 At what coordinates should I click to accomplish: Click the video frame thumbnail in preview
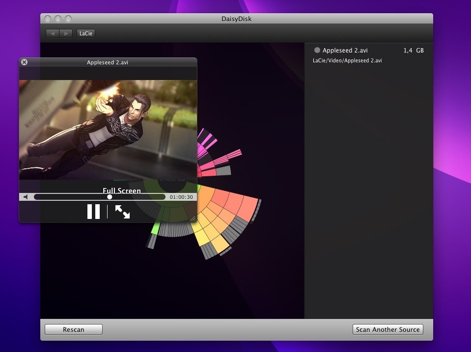coord(108,130)
